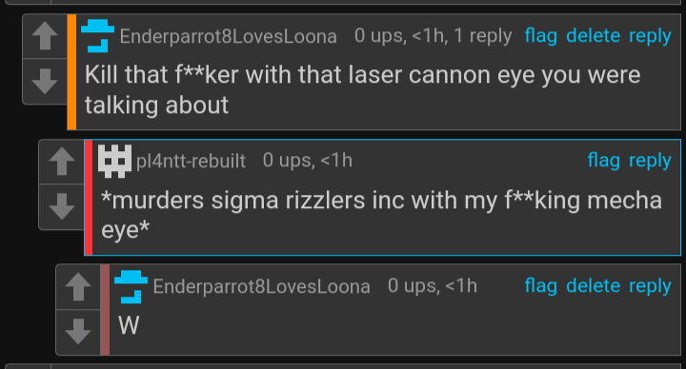This screenshot has width=686, height=369.
Task: Downvote the 'W' comment
Action: (78, 332)
